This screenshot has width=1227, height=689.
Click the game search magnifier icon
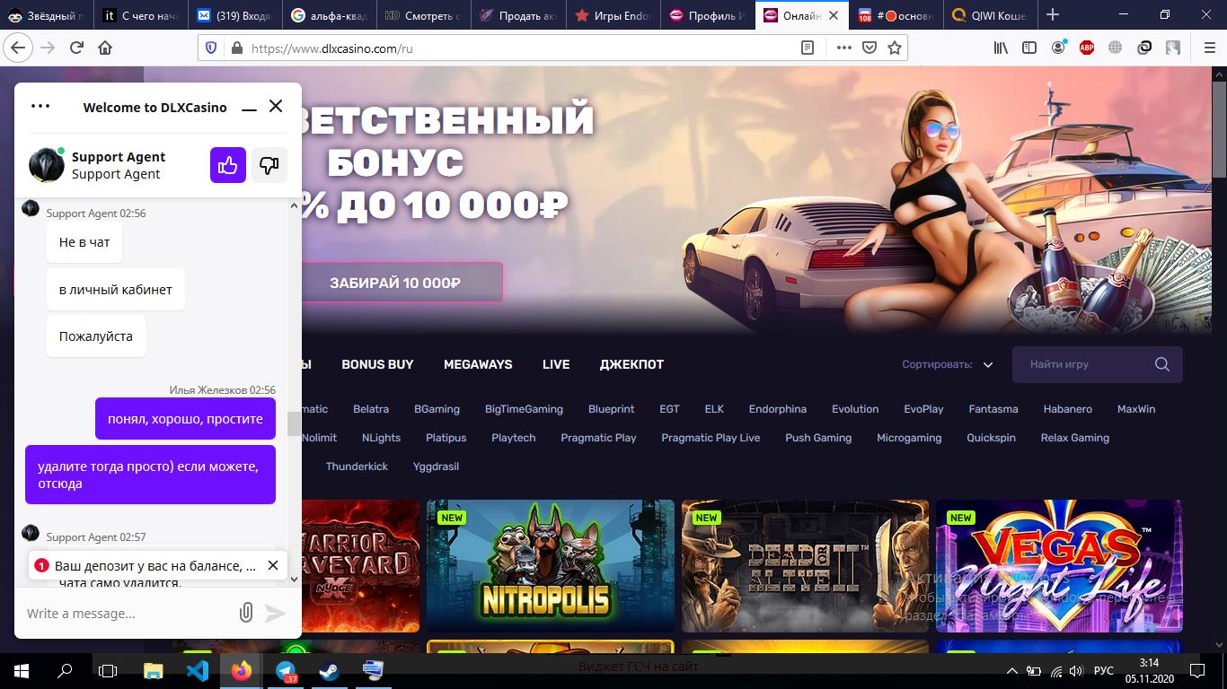[x=1162, y=364]
